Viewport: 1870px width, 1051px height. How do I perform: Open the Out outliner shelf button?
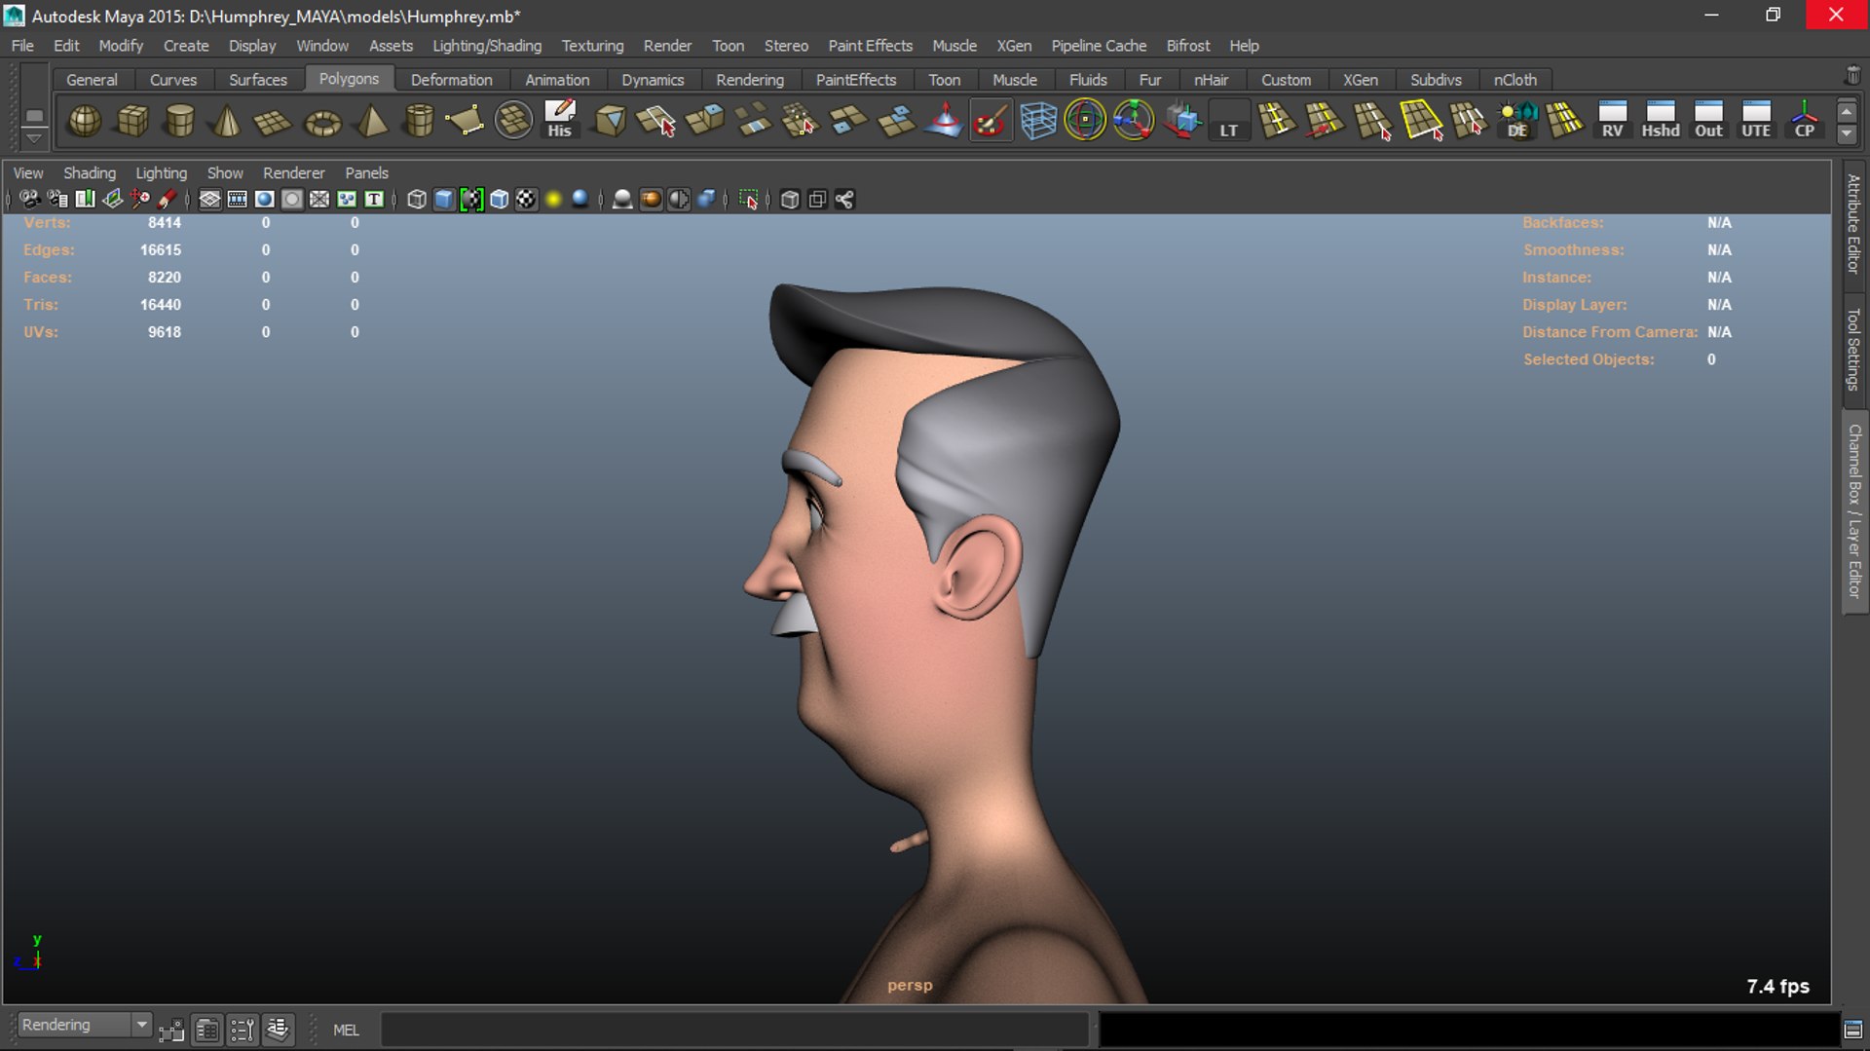(1708, 121)
